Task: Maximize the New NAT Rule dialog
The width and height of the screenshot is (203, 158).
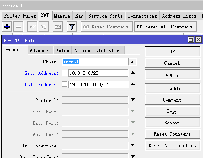Action: pyautogui.click(x=191, y=40)
